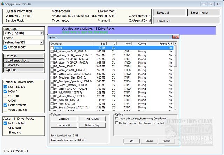The width and height of the screenshot is (224, 155).
Task: Click Load snapshot... button
Action: click(x=24, y=60)
